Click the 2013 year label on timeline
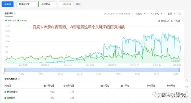Image resolution: width=191 pixels, height=103 pixels. 41,74
